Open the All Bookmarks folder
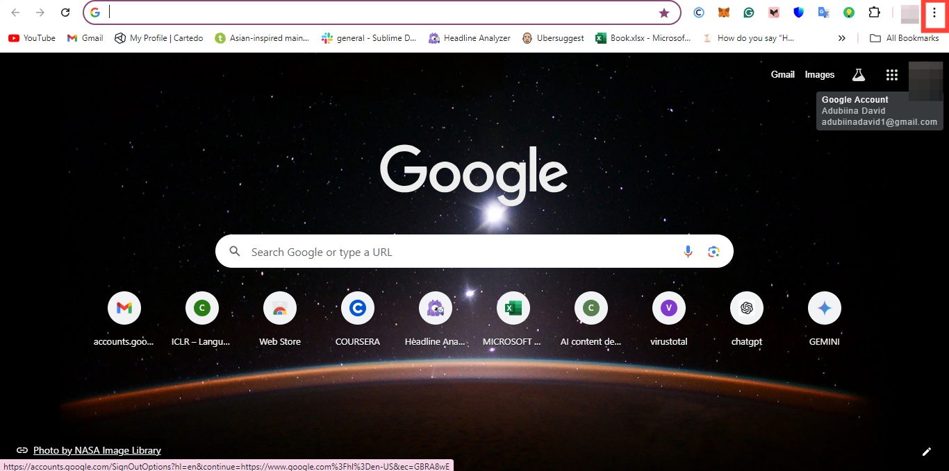 905,38
